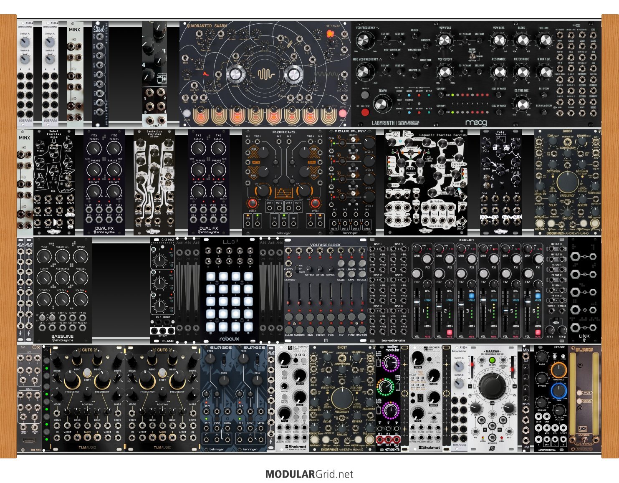Toggle the blue XFADE button on Xcelon channel 3
Image resolution: width=619 pixels, height=483 pixels.
472,296
